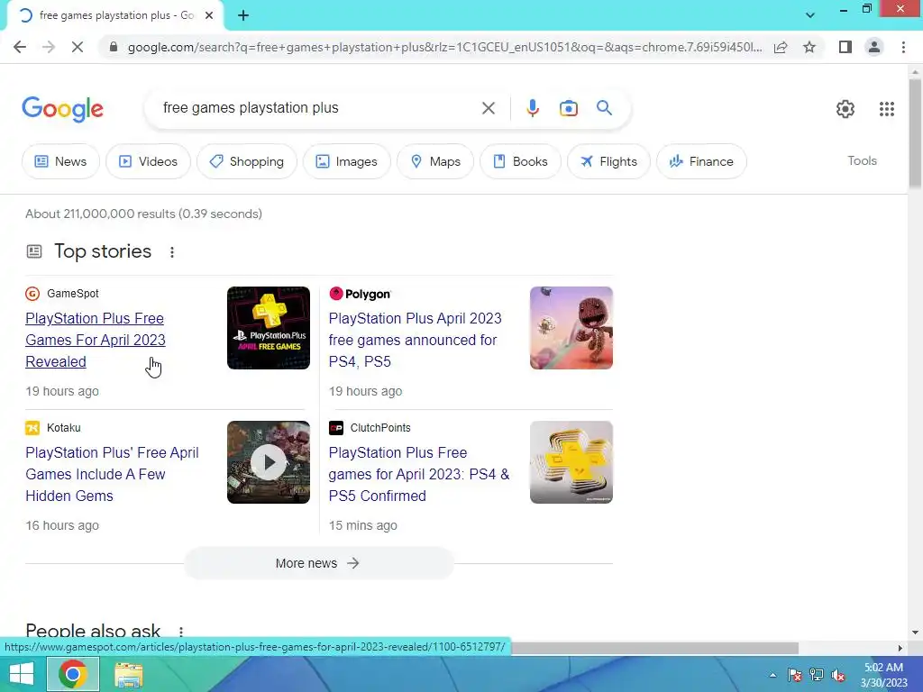This screenshot has width=923, height=692.
Task: Open Top stories three-dot options
Action: pos(172,252)
